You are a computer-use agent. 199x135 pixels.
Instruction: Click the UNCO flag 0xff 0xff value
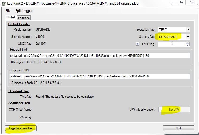click(x=41, y=44)
